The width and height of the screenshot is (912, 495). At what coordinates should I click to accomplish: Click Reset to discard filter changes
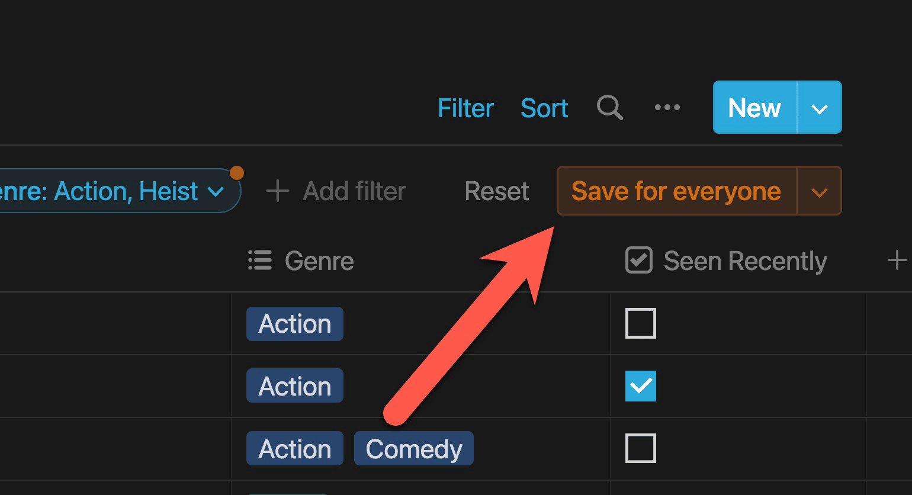click(497, 191)
